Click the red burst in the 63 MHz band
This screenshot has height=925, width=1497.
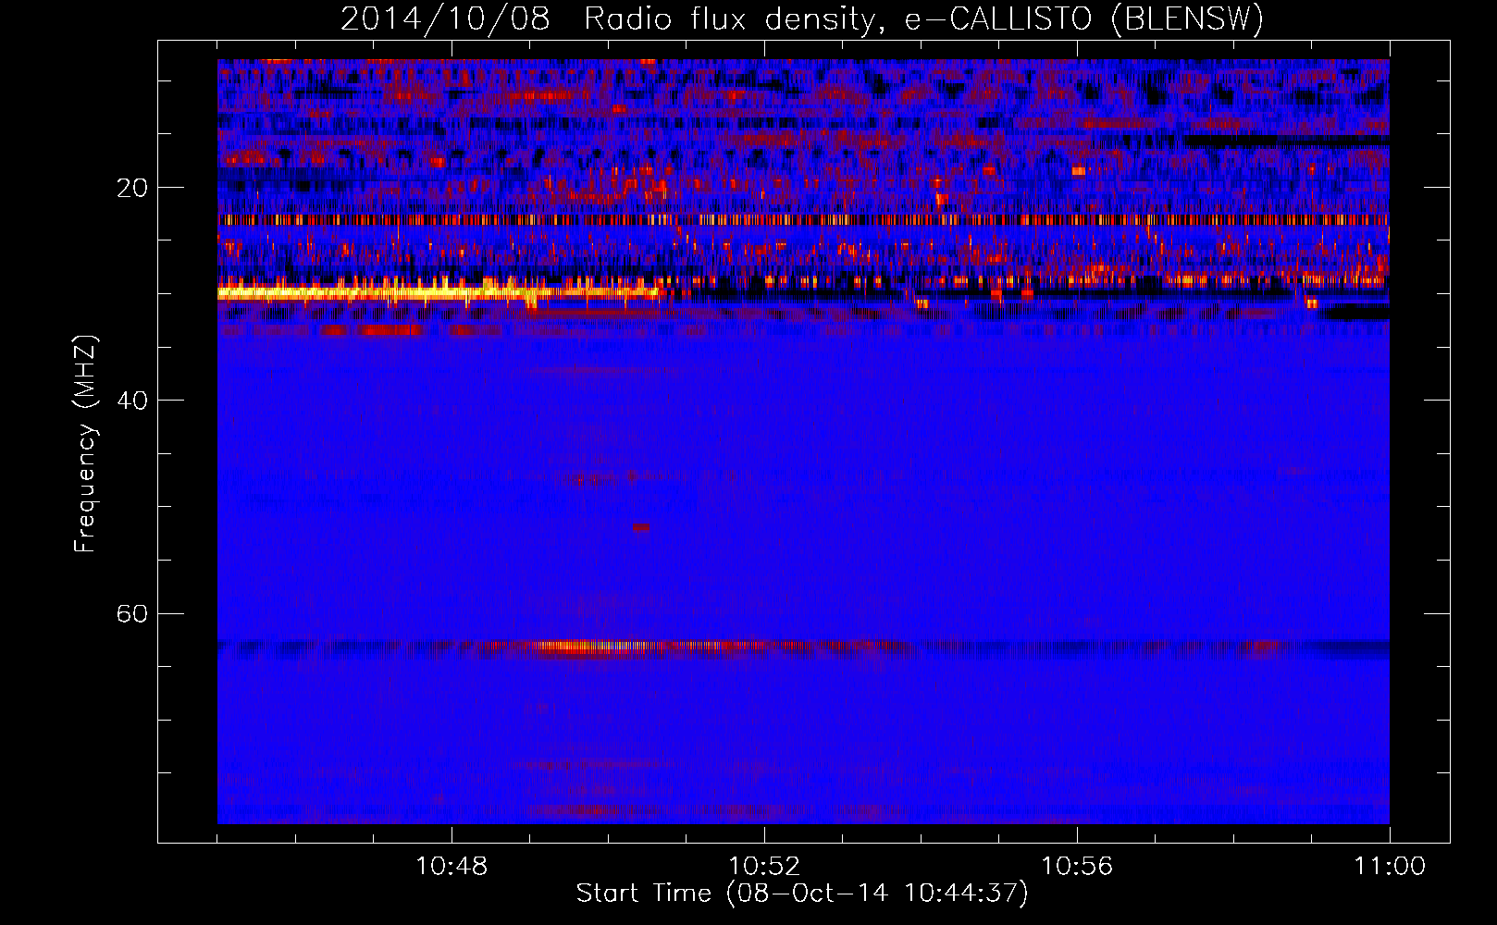592,647
